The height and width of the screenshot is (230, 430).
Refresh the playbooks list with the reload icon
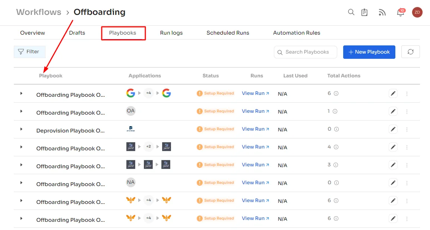(x=410, y=52)
